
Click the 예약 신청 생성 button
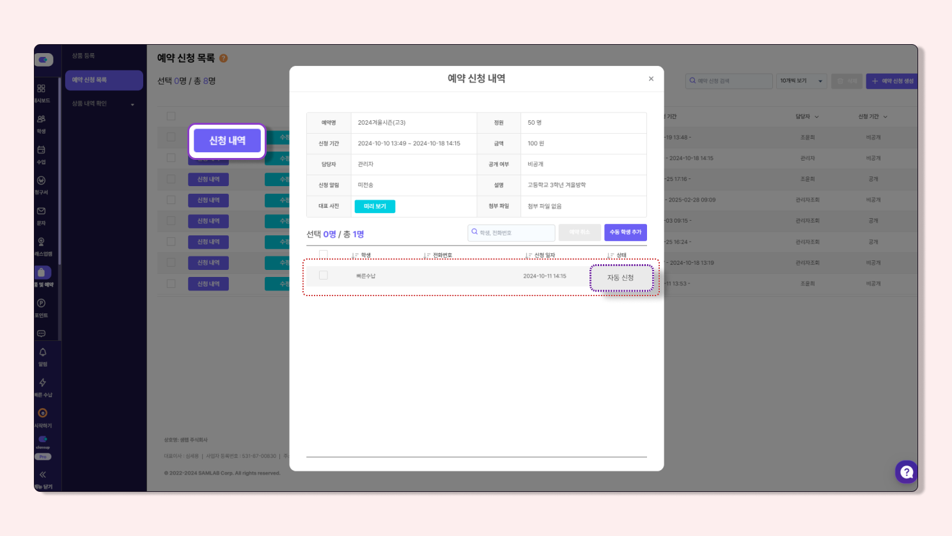tap(893, 81)
